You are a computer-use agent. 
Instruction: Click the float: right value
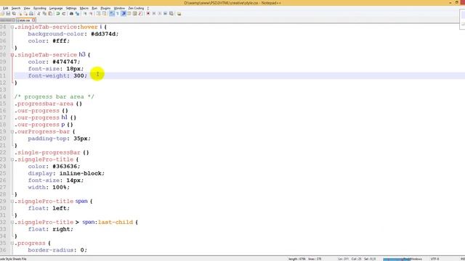pos(62,229)
